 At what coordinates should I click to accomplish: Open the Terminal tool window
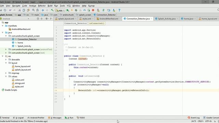point(5,118)
